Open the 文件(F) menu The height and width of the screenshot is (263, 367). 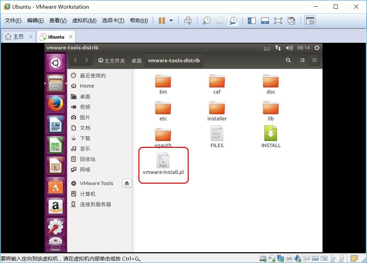[13, 21]
